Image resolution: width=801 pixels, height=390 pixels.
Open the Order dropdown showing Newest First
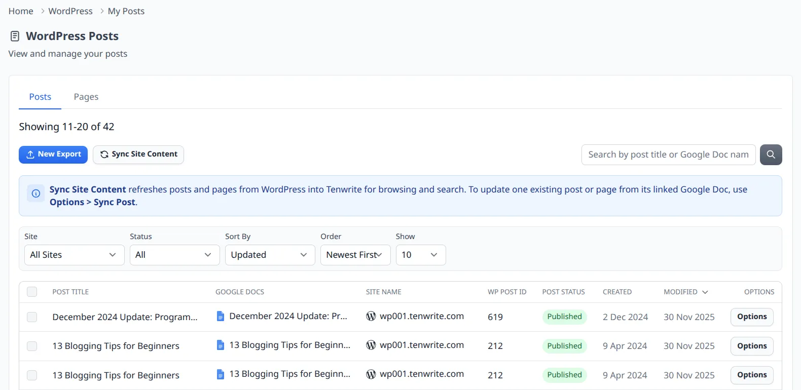click(355, 255)
